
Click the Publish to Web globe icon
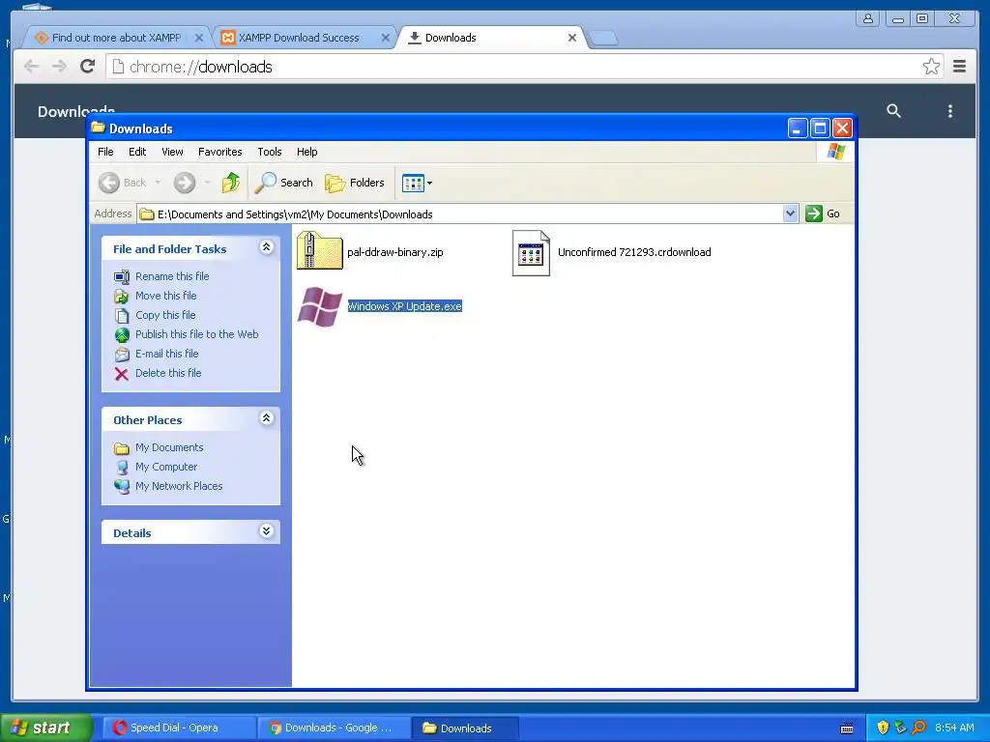click(x=122, y=335)
